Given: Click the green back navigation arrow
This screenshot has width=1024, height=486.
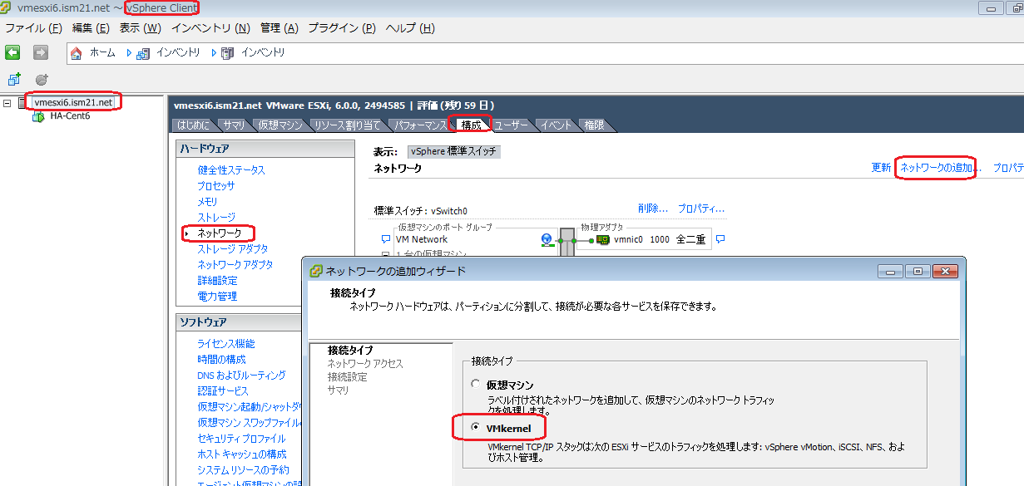Looking at the screenshot, I should coord(12,52).
